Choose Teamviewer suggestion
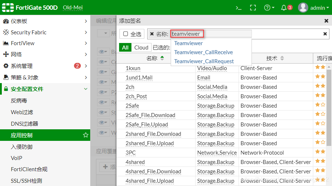Viewport: 332px width, 186px height. (188, 43)
